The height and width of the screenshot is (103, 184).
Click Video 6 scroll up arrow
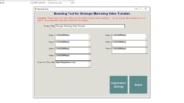click(x=146, y=49)
